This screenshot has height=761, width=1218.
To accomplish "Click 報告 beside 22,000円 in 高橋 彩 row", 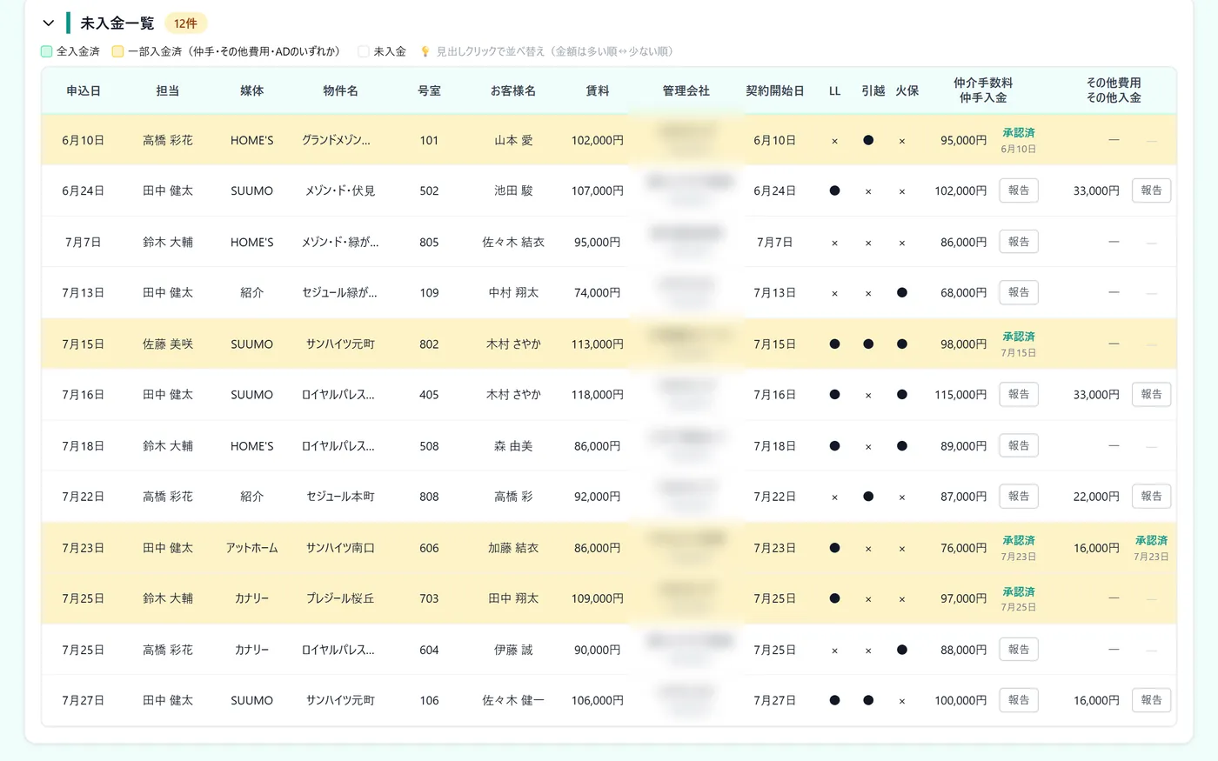I will [x=1152, y=496].
